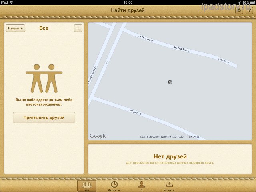The image size is (256, 192).
Task: Switch to the Временно tab
Action: [x=114, y=186]
